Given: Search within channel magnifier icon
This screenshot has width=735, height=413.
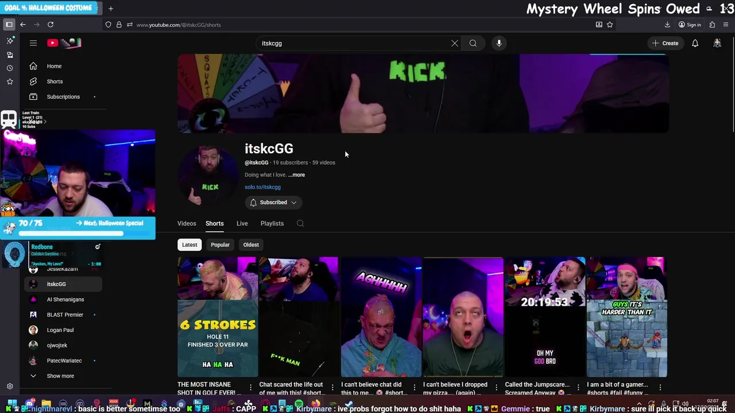Looking at the screenshot, I should click(300, 224).
